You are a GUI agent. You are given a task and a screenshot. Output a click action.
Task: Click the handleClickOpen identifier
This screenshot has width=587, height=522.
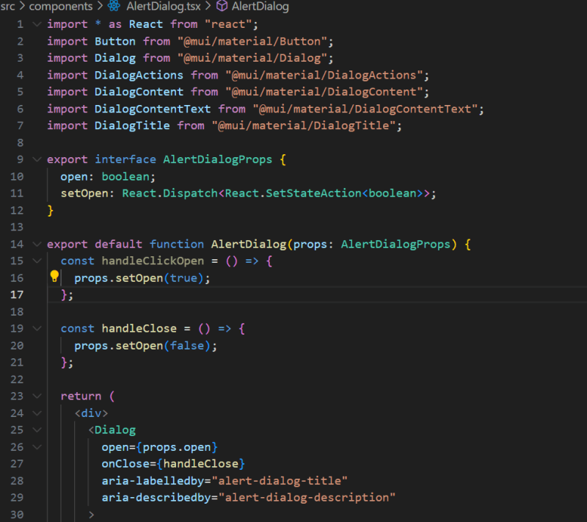click(153, 261)
